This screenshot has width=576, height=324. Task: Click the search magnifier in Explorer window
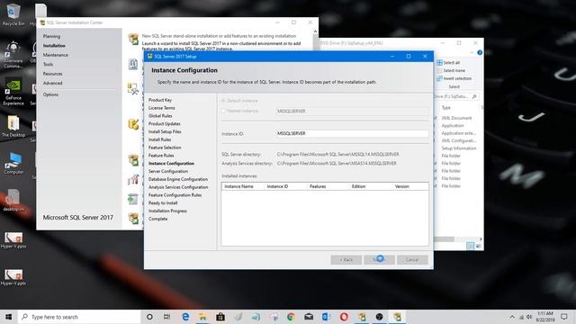[474, 96]
